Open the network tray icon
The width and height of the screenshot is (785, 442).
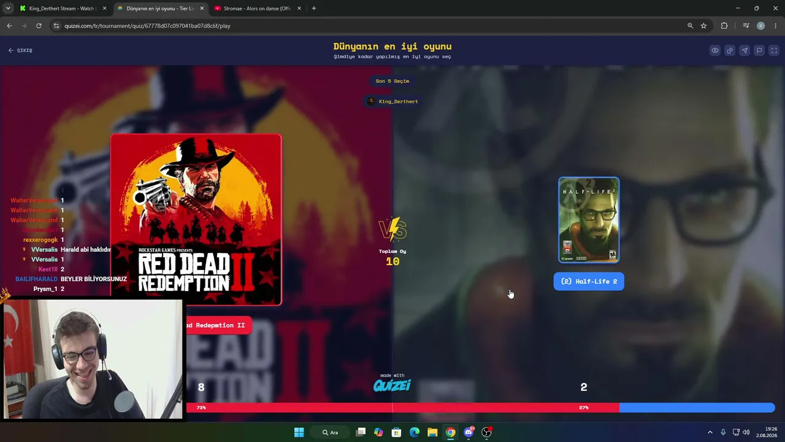tap(736, 432)
